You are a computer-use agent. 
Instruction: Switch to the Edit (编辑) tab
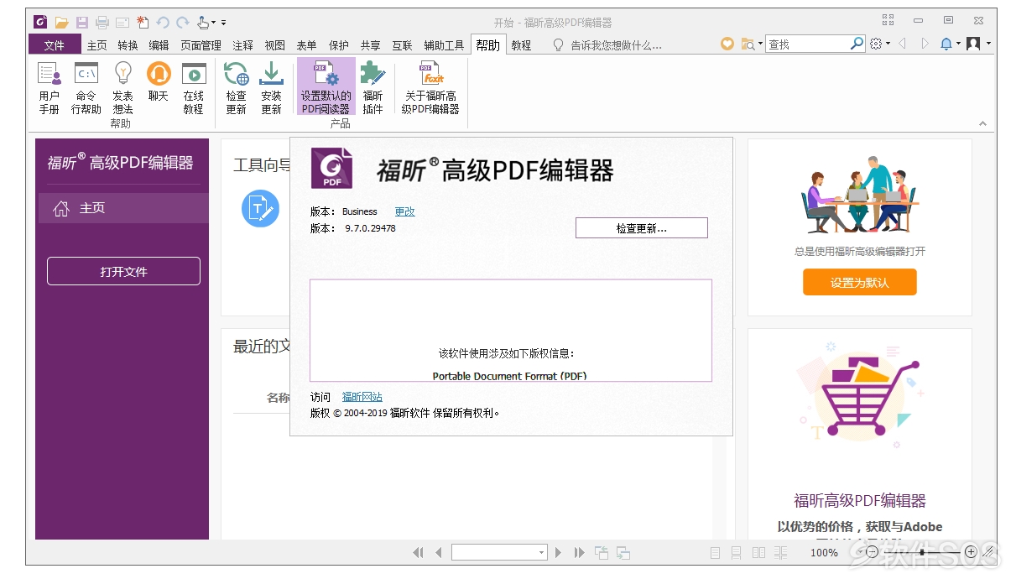(x=159, y=45)
